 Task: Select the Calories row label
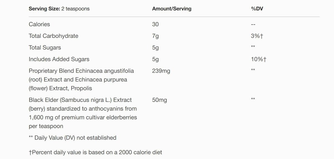[39, 24]
